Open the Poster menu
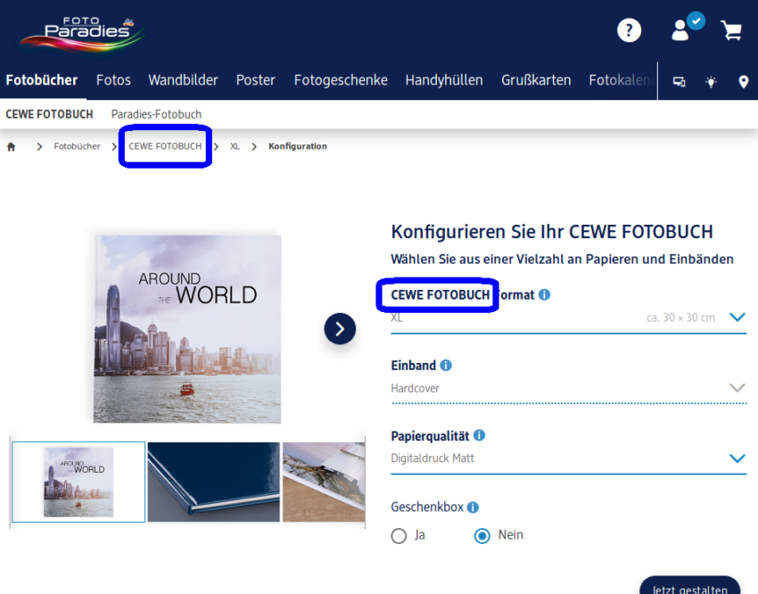This screenshot has width=758, height=594. click(255, 80)
